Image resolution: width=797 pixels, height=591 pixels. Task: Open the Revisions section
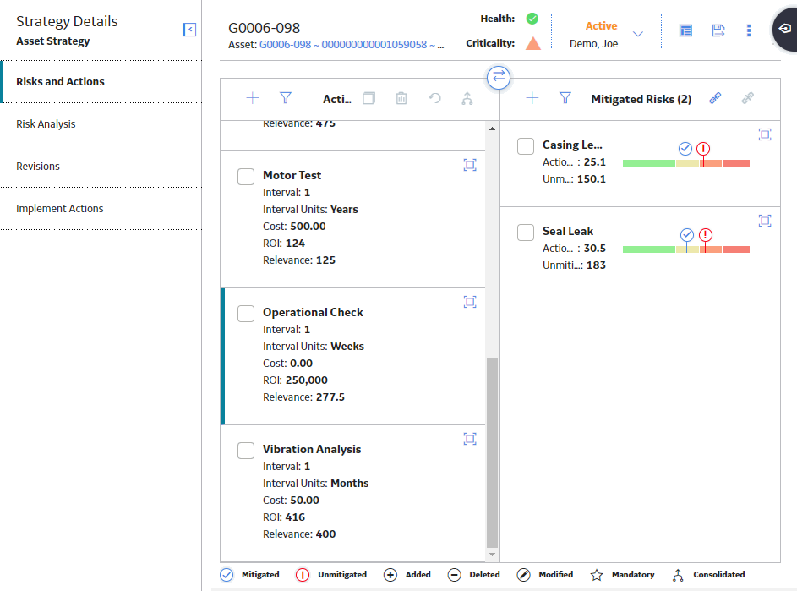click(101, 167)
